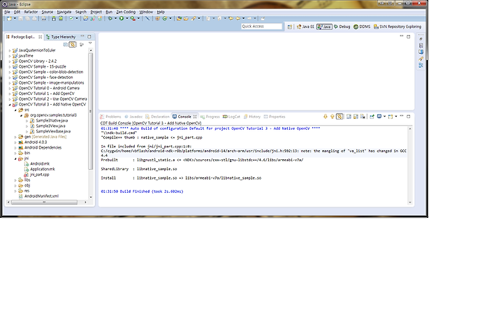The image size is (503, 324).
Task: Switch to the Type Hierarchy tab
Action: [x=61, y=37]
